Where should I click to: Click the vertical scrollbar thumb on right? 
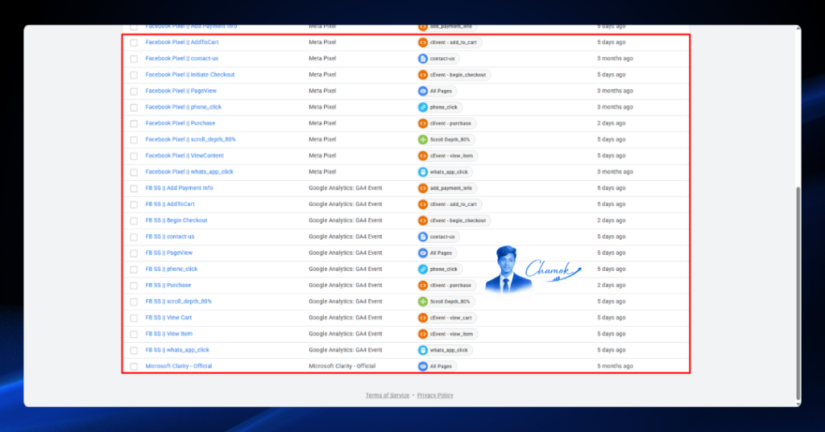(x=798, y=294)
